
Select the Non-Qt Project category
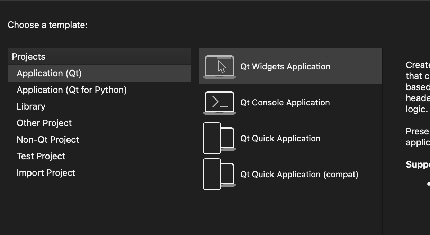pos(100,140)
